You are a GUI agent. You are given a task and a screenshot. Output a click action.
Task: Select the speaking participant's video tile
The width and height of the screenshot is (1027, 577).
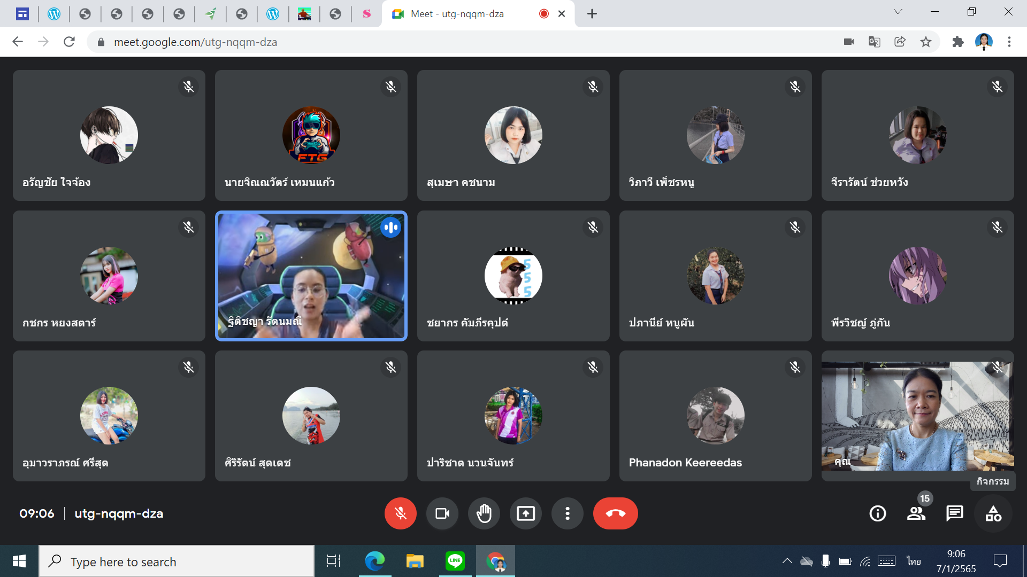311,276
